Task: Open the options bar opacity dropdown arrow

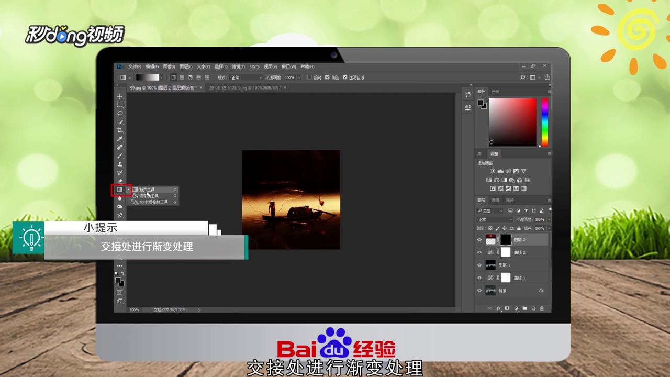Action: (x=299, y=77)
